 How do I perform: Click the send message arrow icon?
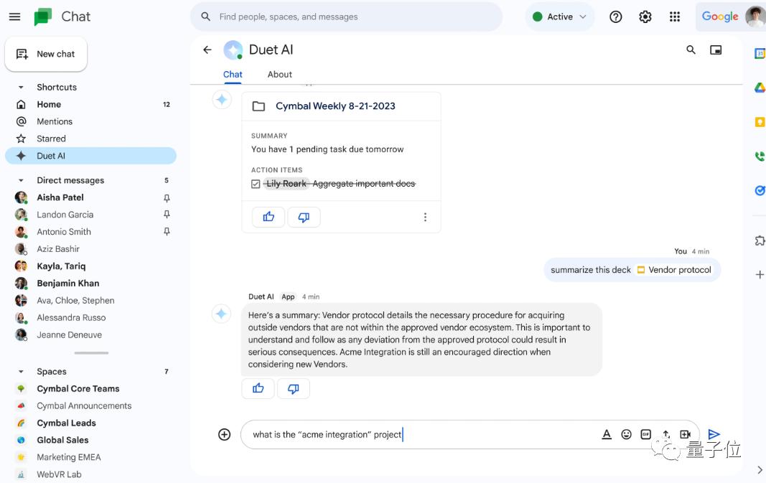713,434
